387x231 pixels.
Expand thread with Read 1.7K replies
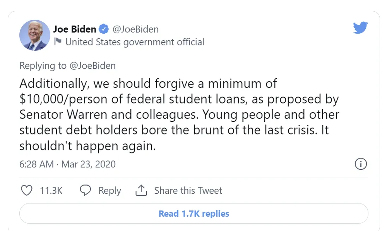193,214
